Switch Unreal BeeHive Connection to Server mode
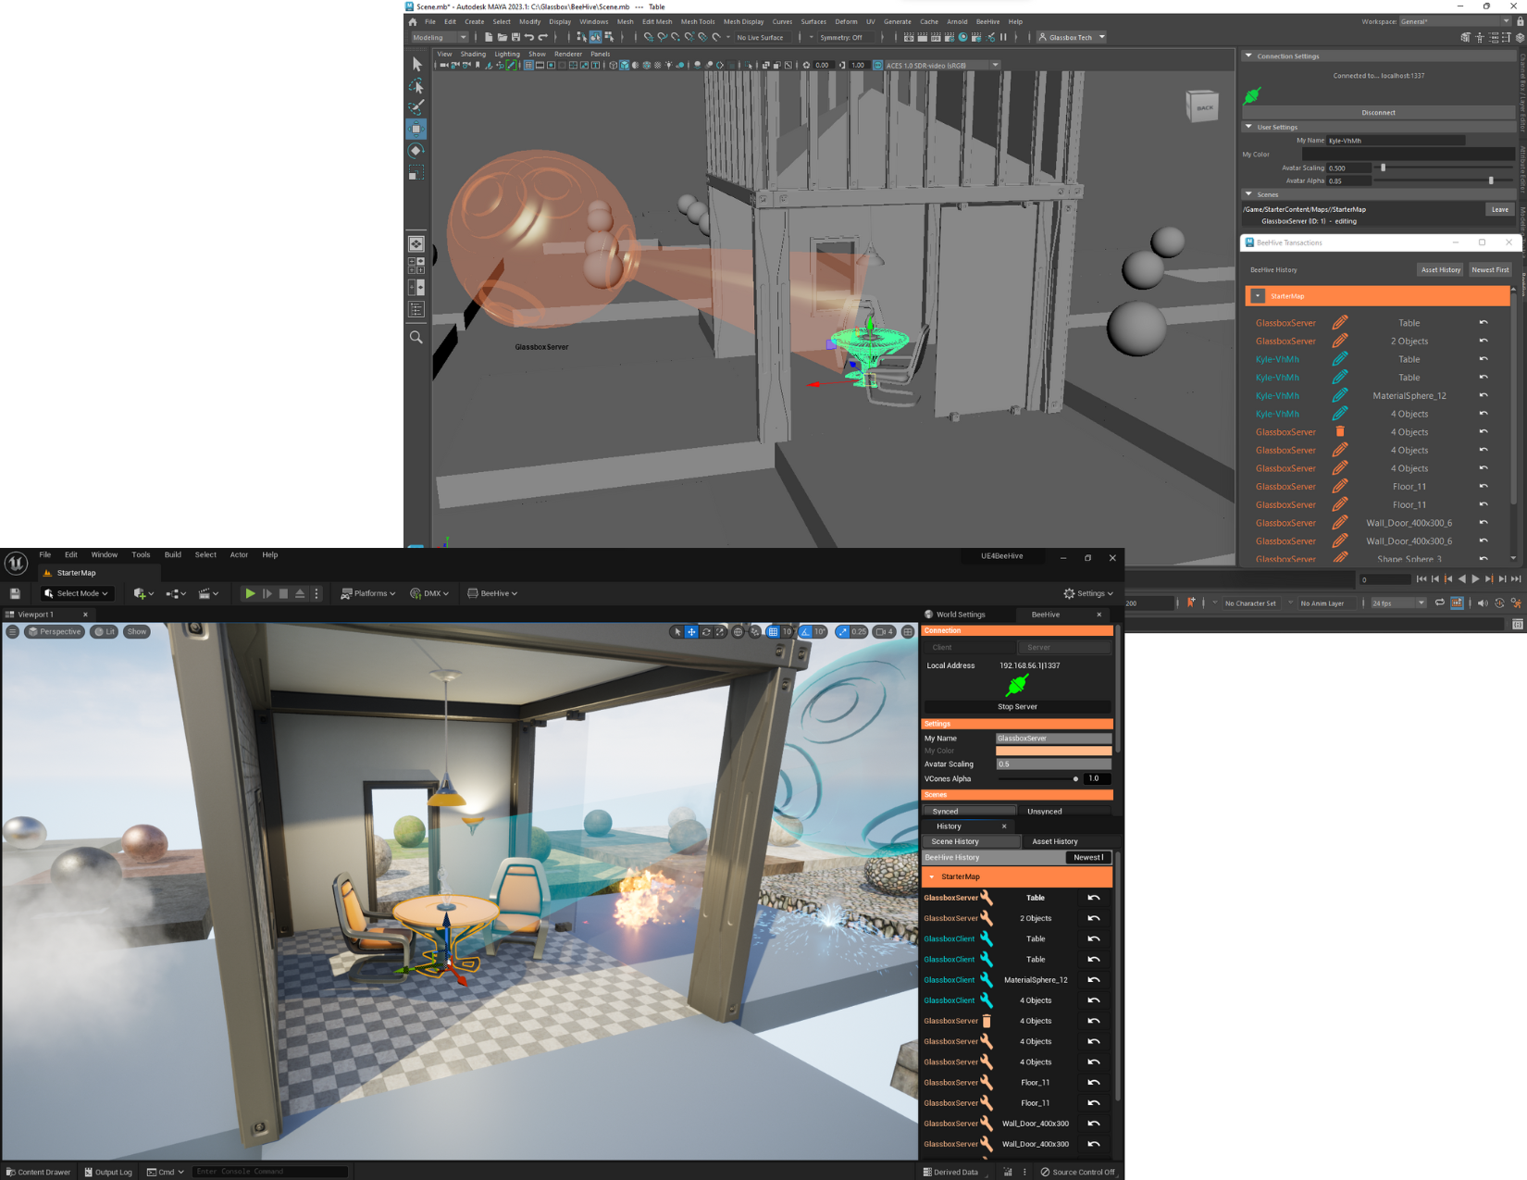This screenshot has width=1527, height=1180. (x=1064, y=647)
